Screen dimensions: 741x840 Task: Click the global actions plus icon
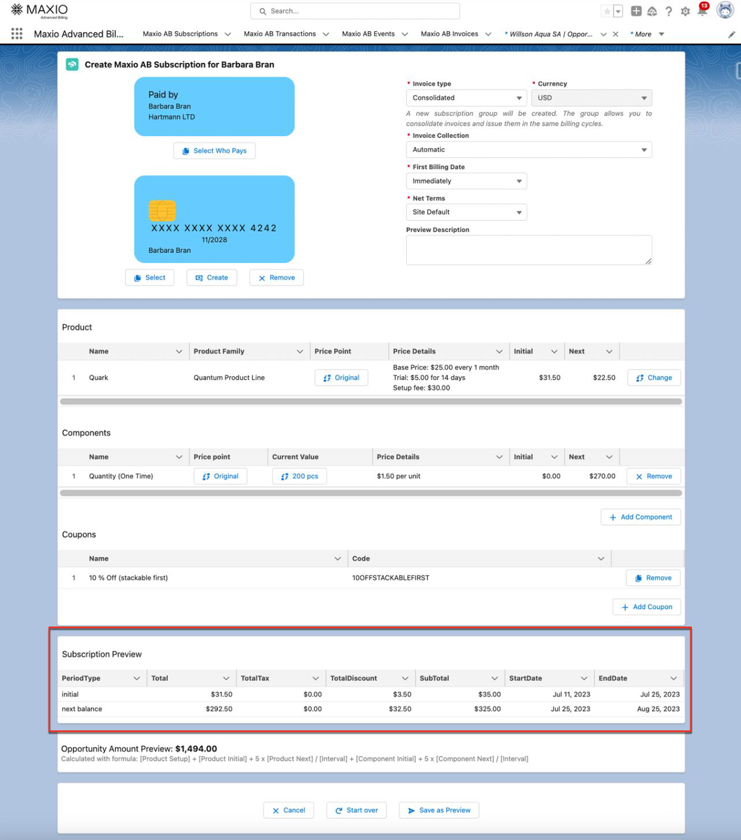(636, 11)
